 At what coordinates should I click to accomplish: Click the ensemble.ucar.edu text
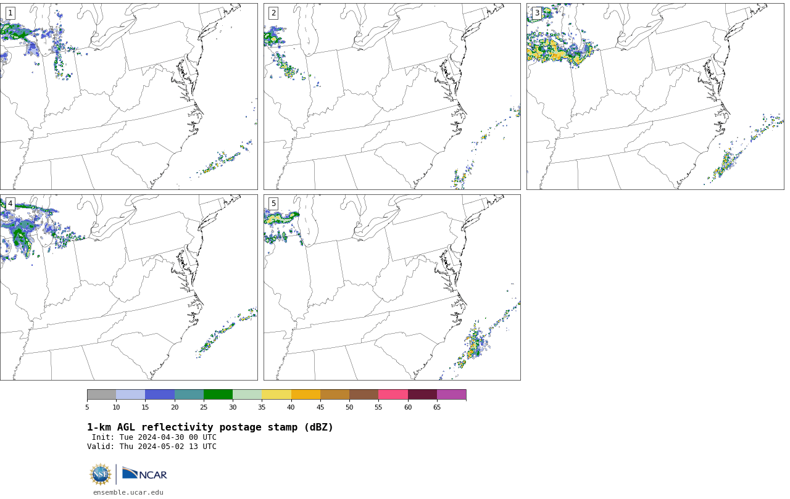coord(128,493)
